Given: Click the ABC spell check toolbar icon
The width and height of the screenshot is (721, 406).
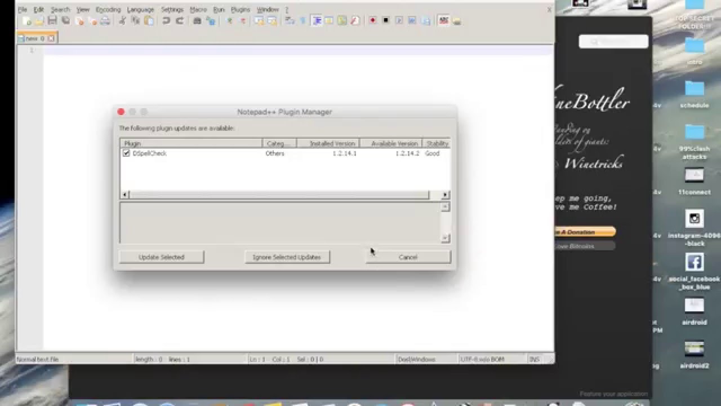Looking at the screenshot, I should [x=444, y=21].
